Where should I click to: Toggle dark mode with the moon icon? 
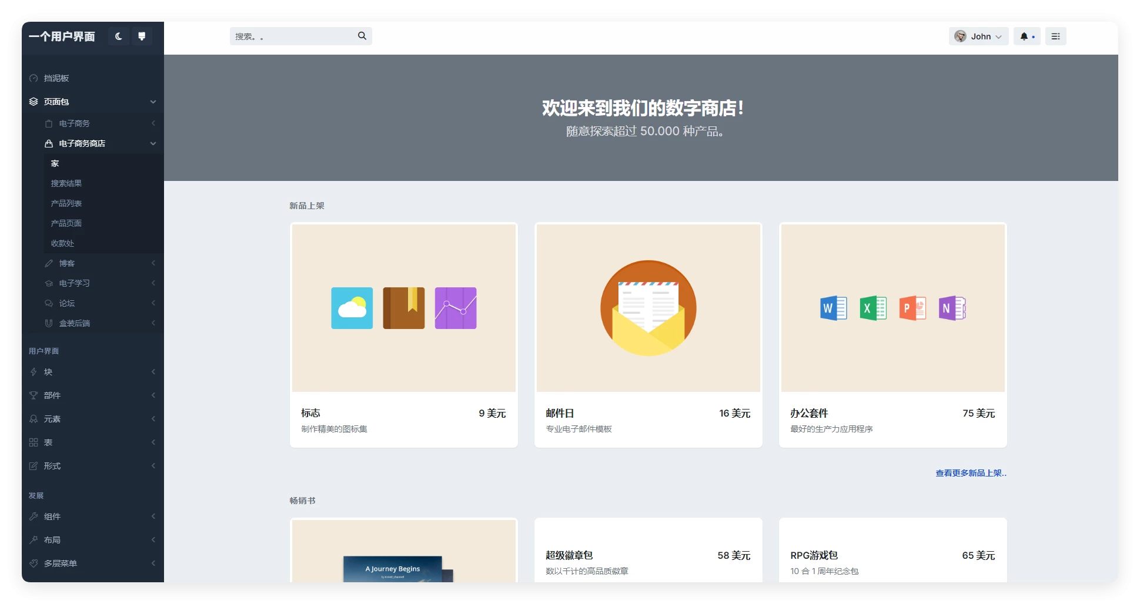tap(119, 36)
